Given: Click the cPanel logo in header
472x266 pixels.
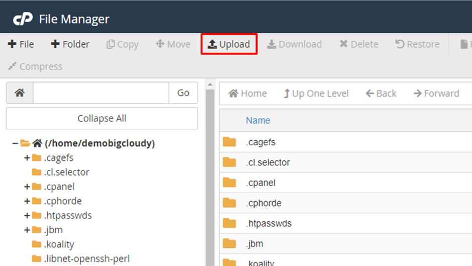Looking at the screenshot, I should [x=23, y=19].
